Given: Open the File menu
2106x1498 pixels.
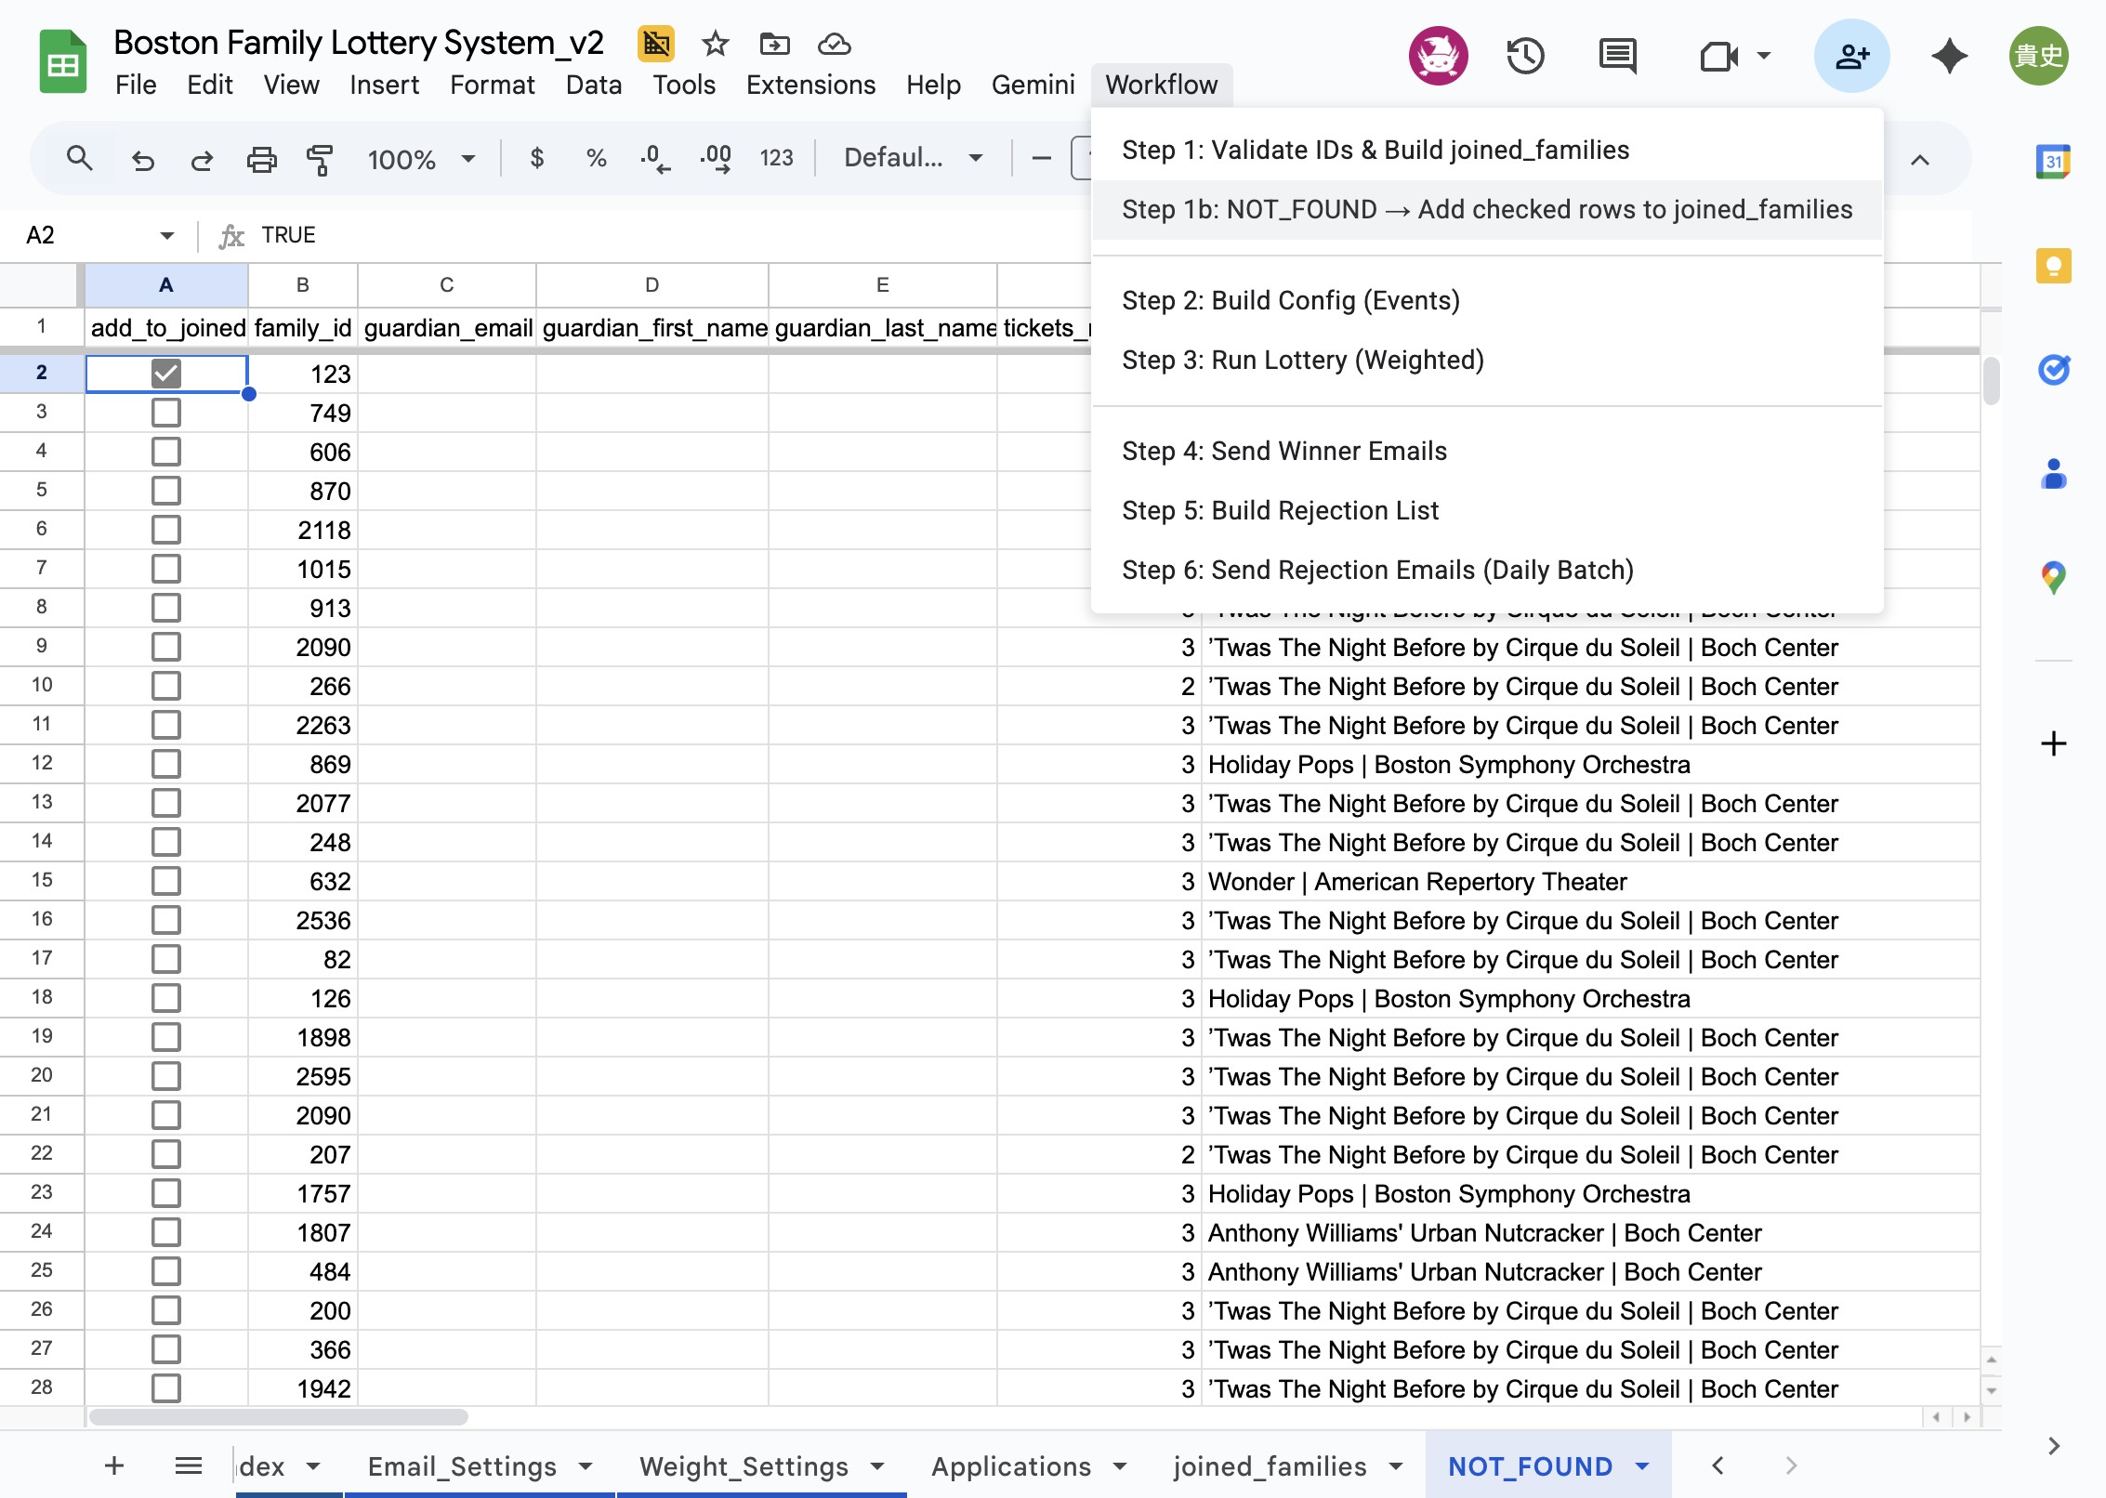Looking at the screenshot, I should pyautogui.click(x=136, y=85).
